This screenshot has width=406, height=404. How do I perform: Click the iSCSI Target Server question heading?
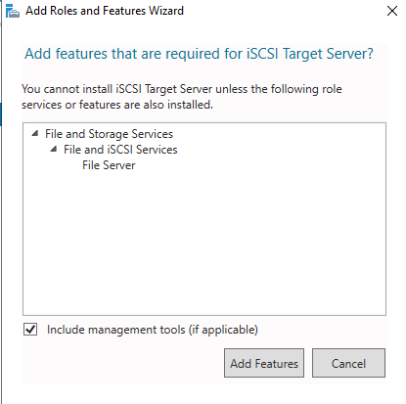tap(199, 54)
